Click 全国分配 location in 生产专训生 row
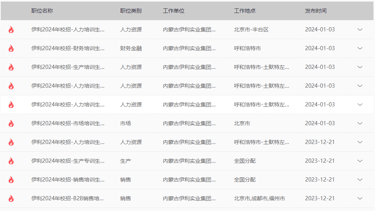This screenshot has width=375, height=211. [245, 161]
